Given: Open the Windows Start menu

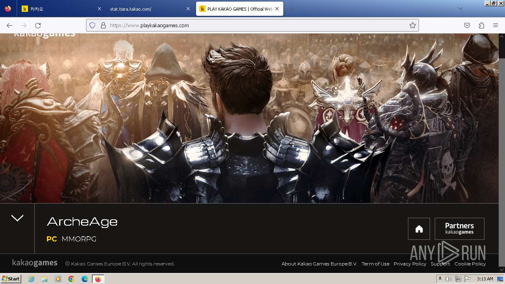Looking at the screenshot, I should point(11,279).
